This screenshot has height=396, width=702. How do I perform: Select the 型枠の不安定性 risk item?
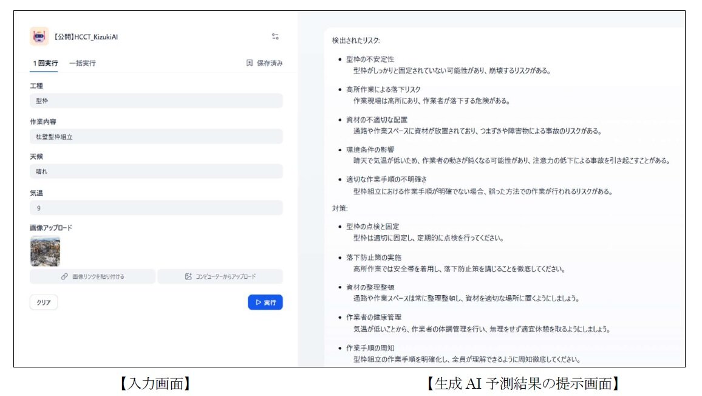click(370, 60)
